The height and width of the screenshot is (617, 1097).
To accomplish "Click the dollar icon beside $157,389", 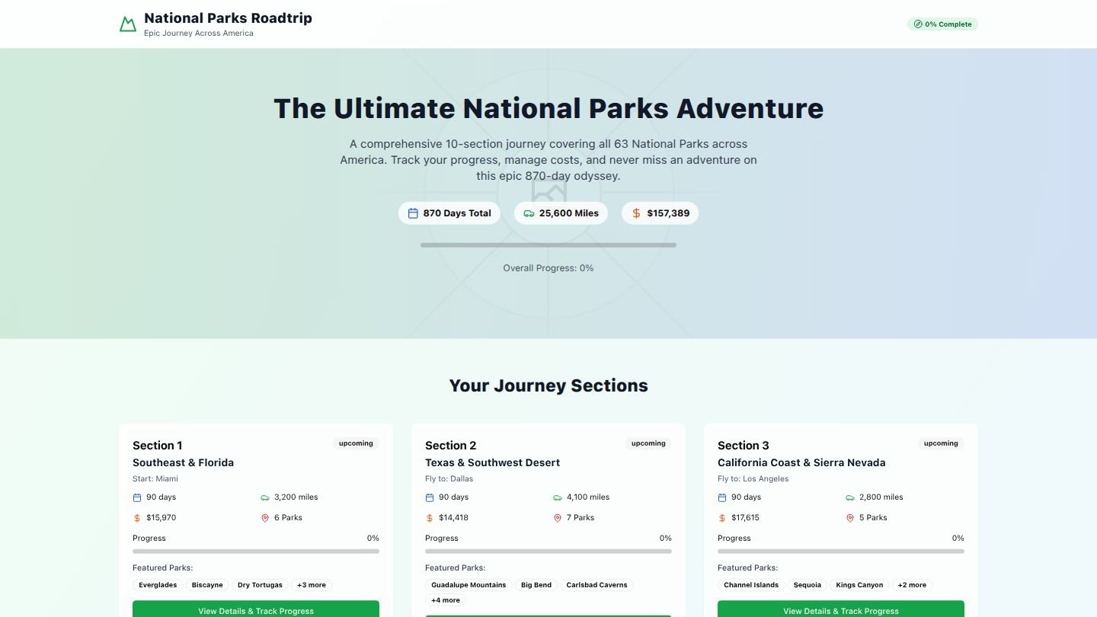I will coord(637,213).
